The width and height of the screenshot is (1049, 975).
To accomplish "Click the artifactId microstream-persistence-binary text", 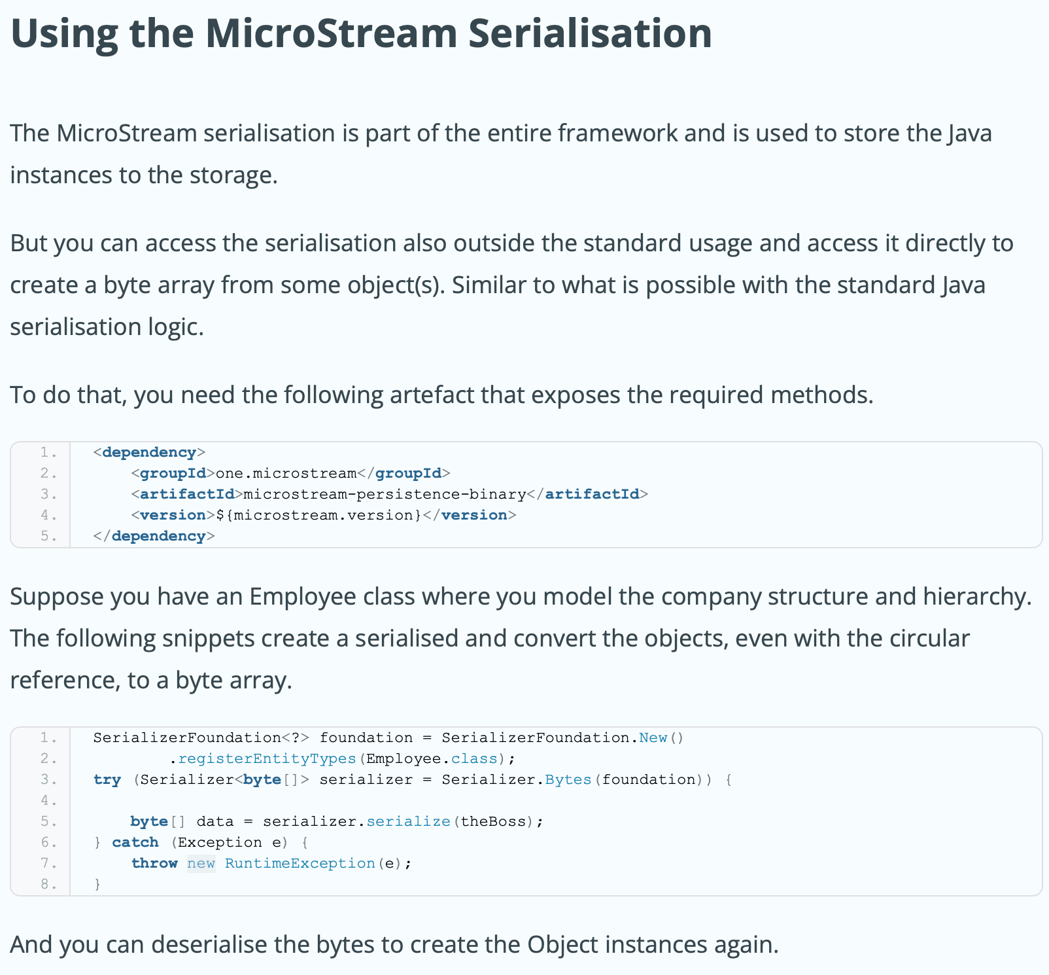I will coord(385,494).
